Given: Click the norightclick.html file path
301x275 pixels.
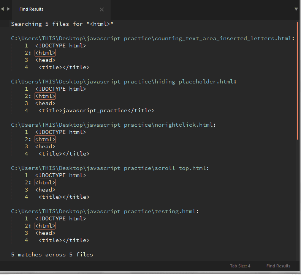Looking at the screenshot, I should (x=113, y=125).
